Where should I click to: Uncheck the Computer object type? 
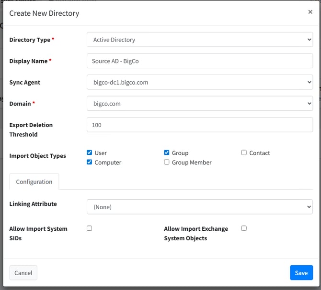89,162
